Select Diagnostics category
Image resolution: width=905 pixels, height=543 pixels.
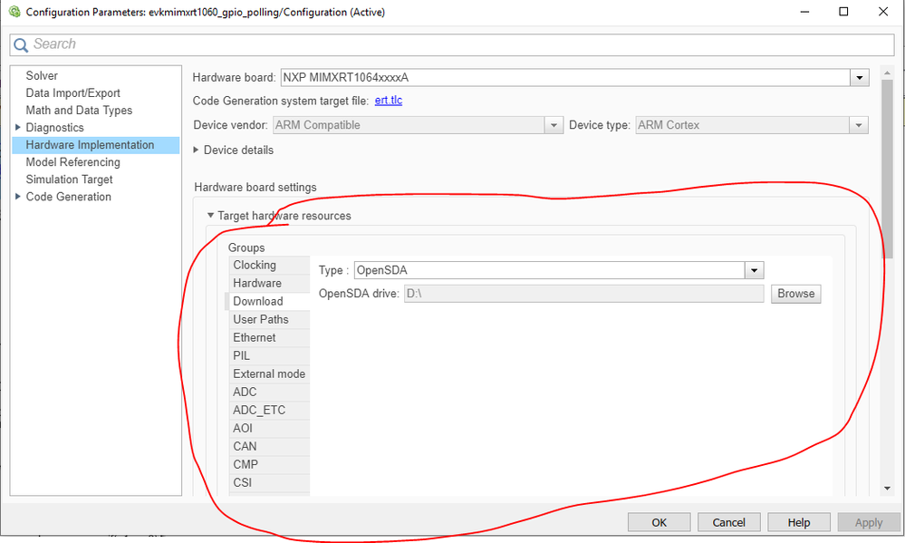55,128
